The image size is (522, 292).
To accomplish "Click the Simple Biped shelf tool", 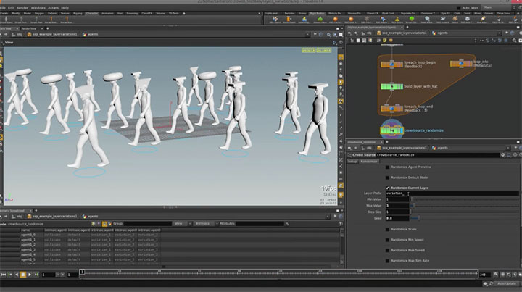I will pos(6,20).
